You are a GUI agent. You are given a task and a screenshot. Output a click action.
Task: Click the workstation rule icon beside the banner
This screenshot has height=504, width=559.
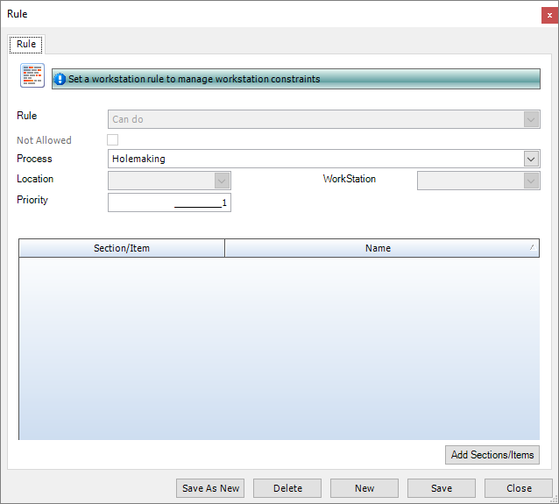pyautogui.click(x=32, y=76)
